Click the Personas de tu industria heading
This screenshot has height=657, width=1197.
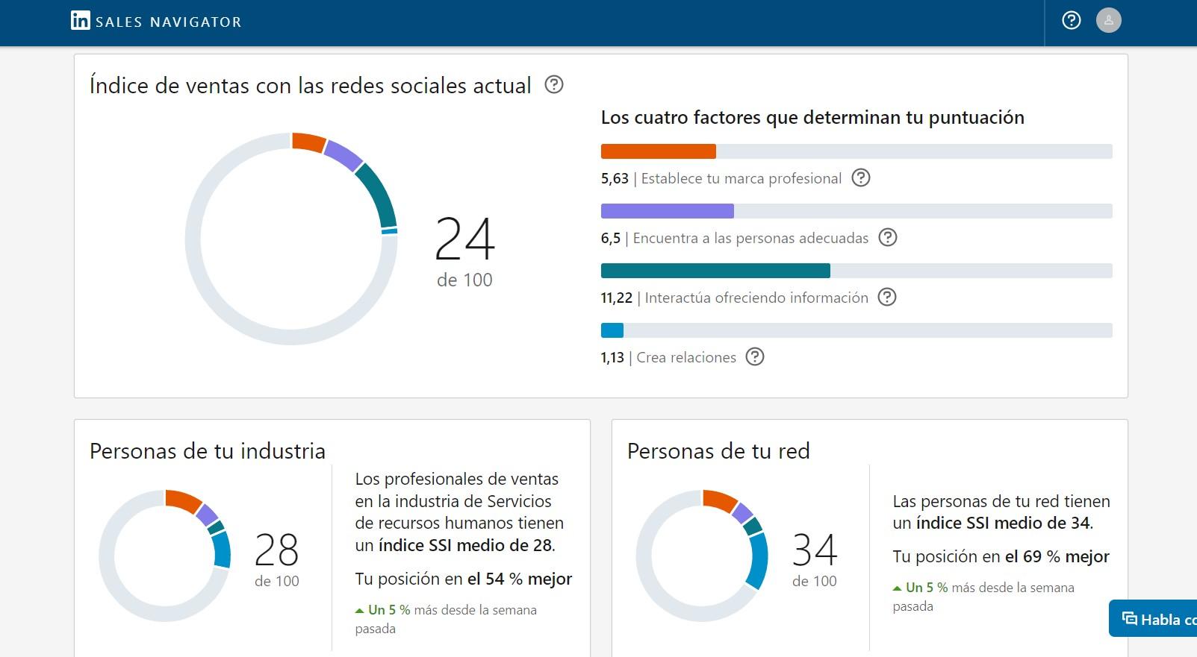click(208, 451)
